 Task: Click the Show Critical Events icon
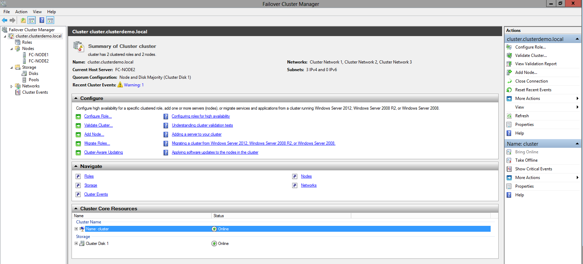tap(509, 169)
